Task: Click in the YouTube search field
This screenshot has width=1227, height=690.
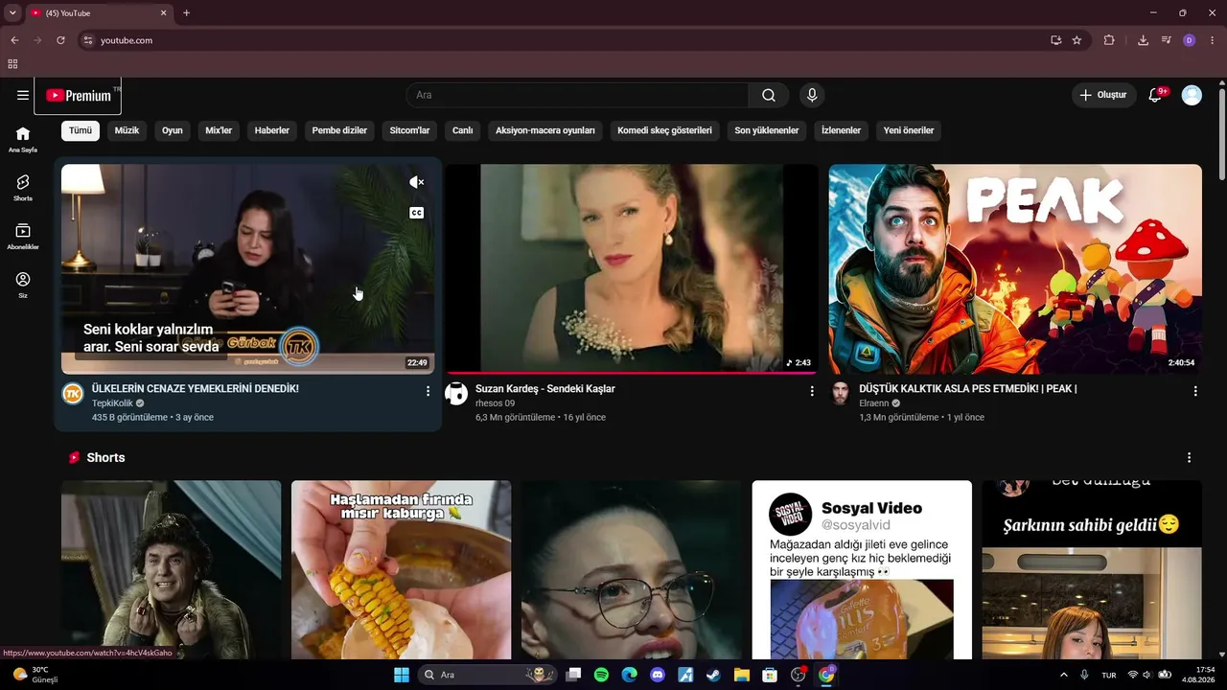Action: point(577,95)
